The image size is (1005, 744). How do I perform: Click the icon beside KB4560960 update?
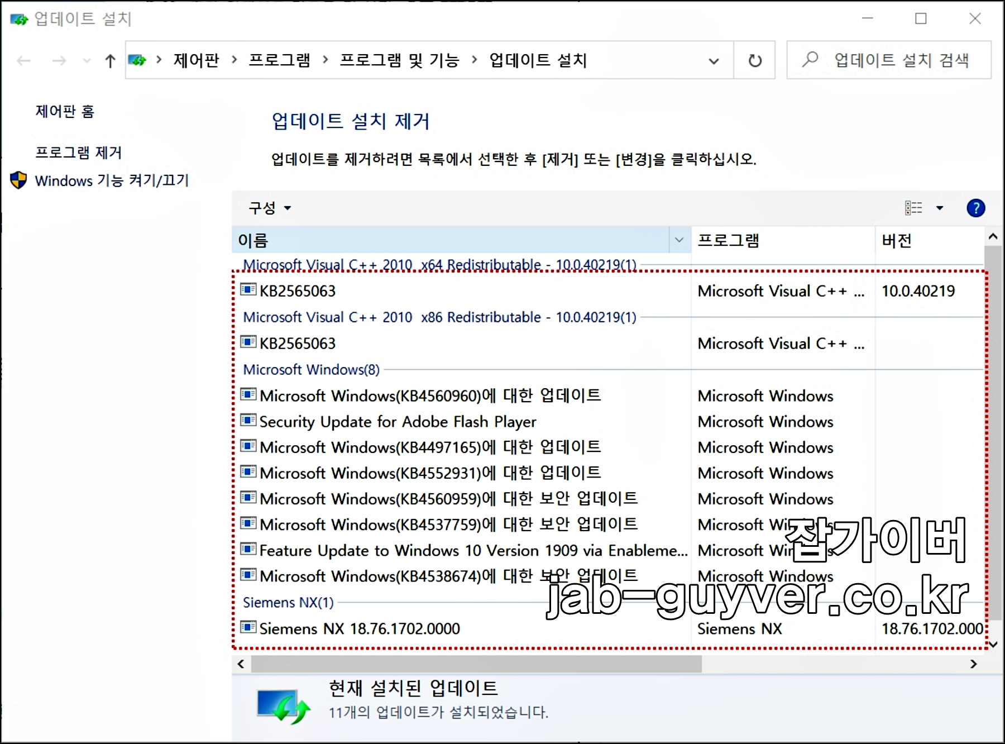pos(248,394)
